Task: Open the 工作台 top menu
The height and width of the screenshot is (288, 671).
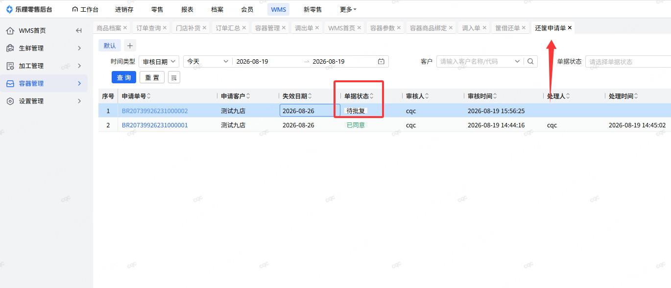Action: 85,9
